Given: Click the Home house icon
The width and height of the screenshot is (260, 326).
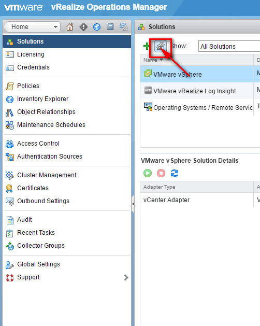Looking at the screenshot, I should [x=69, y=27].
